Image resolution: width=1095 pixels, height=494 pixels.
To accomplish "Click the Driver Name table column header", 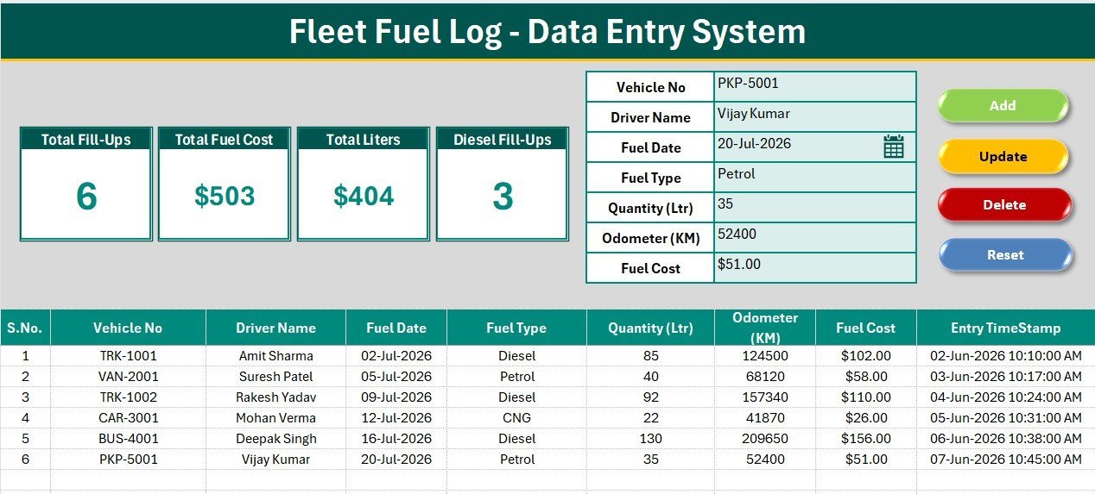I will point(275,328).
